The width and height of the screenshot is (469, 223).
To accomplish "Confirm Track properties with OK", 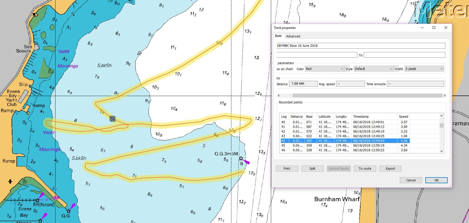I will pos(436,180).
